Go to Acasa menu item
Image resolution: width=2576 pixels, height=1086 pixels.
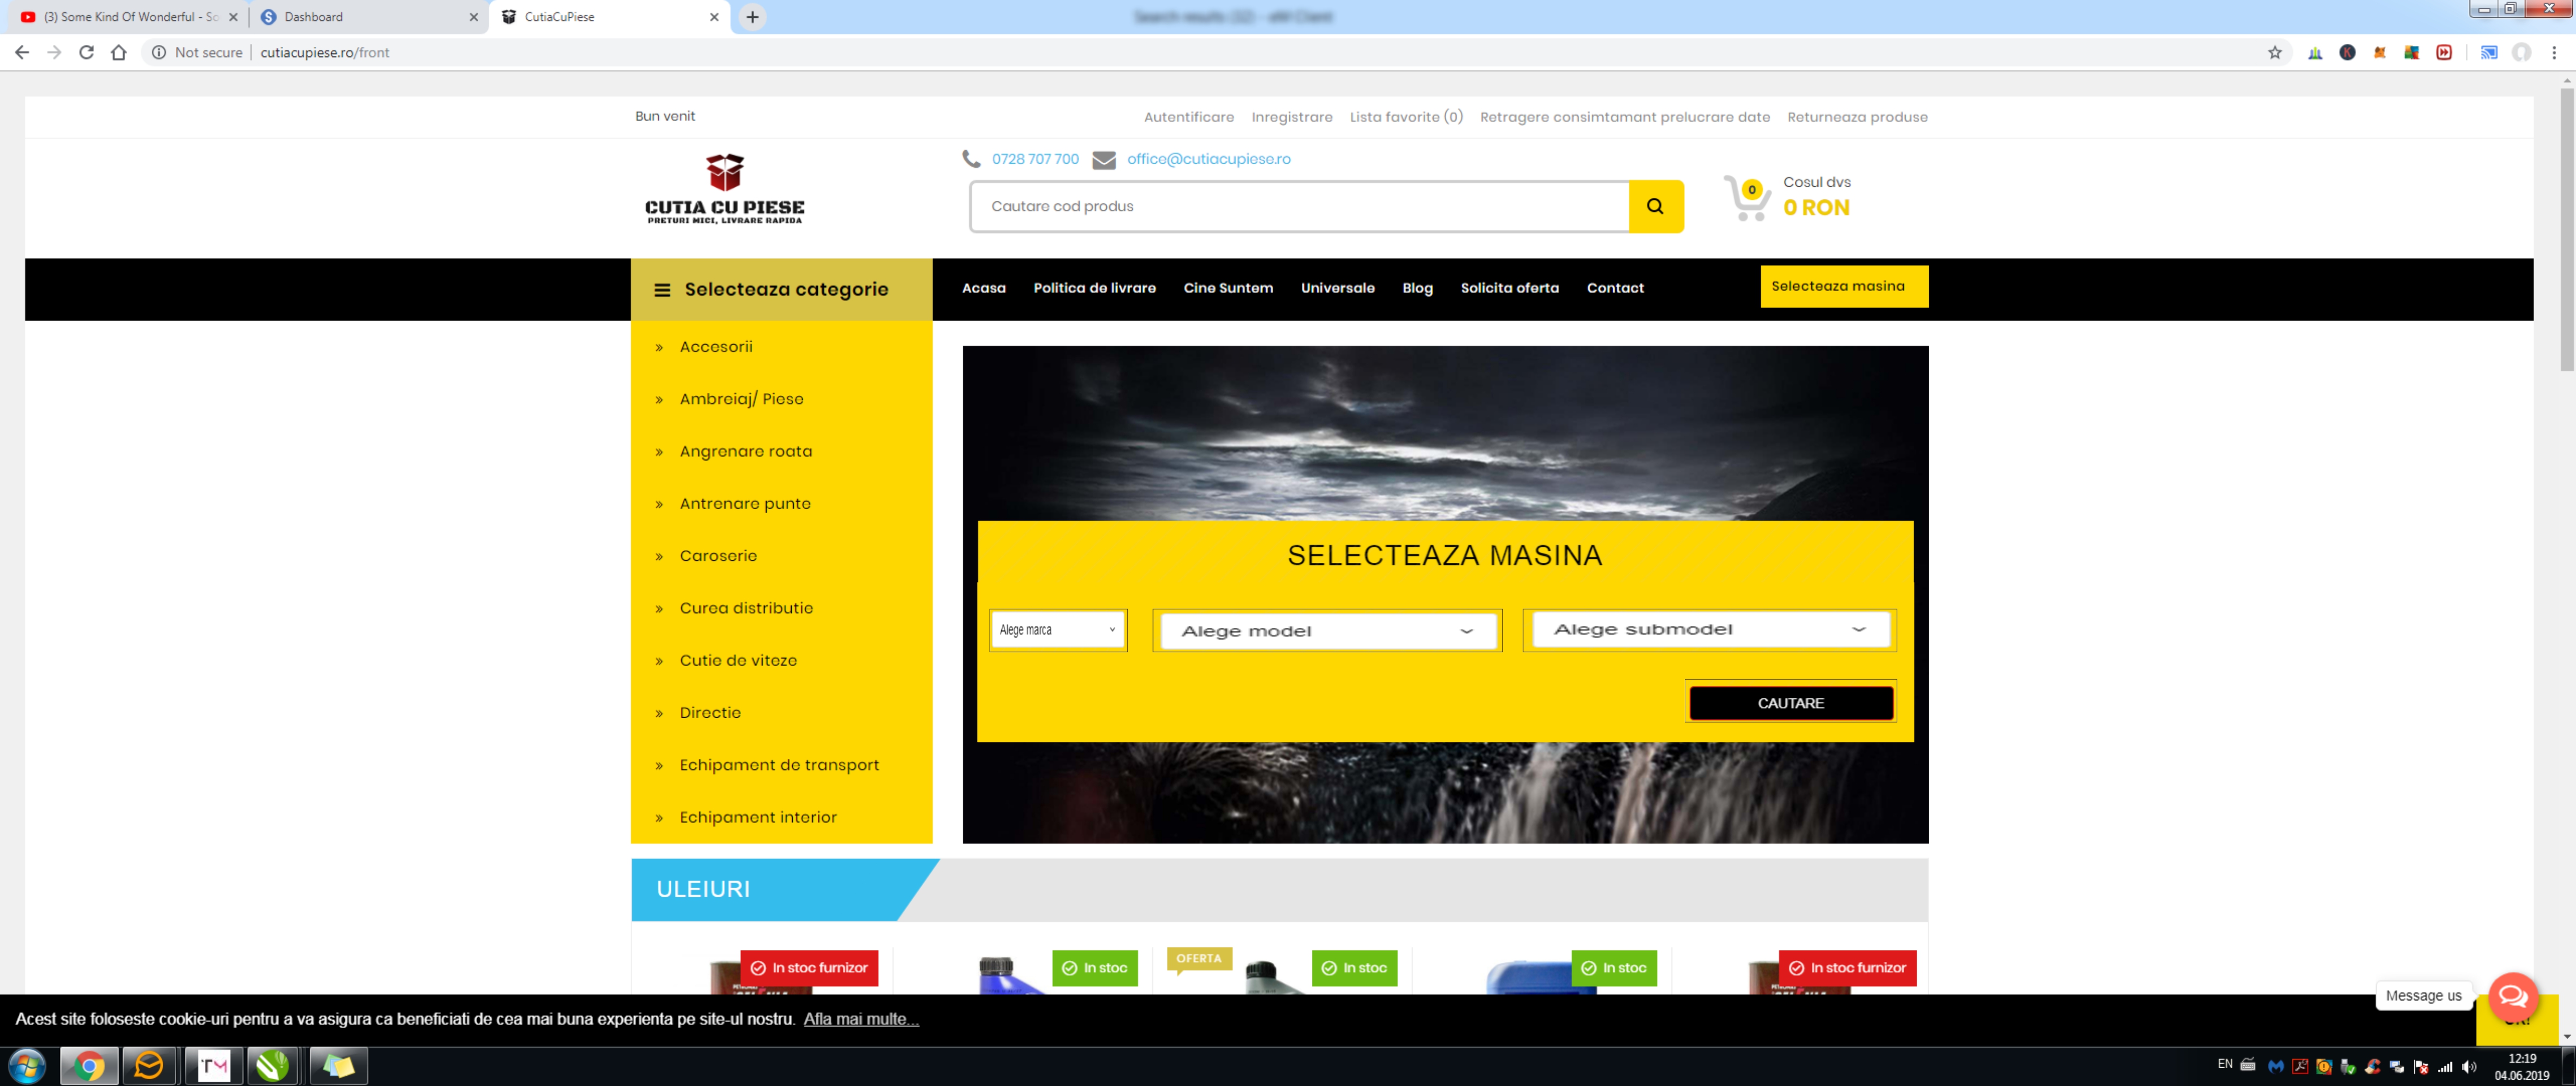(984, 288)
